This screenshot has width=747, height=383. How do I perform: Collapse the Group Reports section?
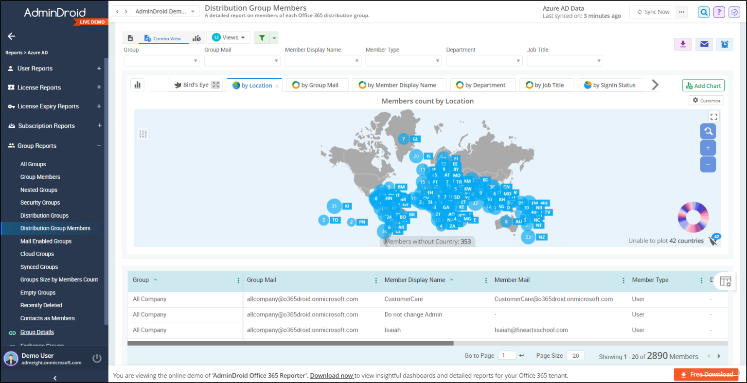click(x=99, y=145)
